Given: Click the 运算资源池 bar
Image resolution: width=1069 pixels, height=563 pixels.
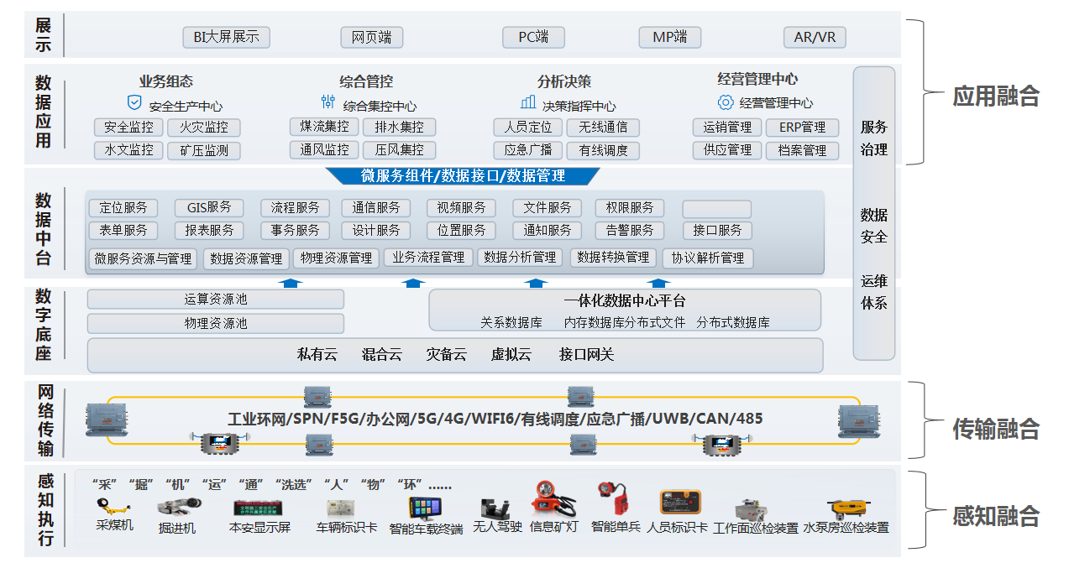Looking at the screenshot, I should coord(216,300).
